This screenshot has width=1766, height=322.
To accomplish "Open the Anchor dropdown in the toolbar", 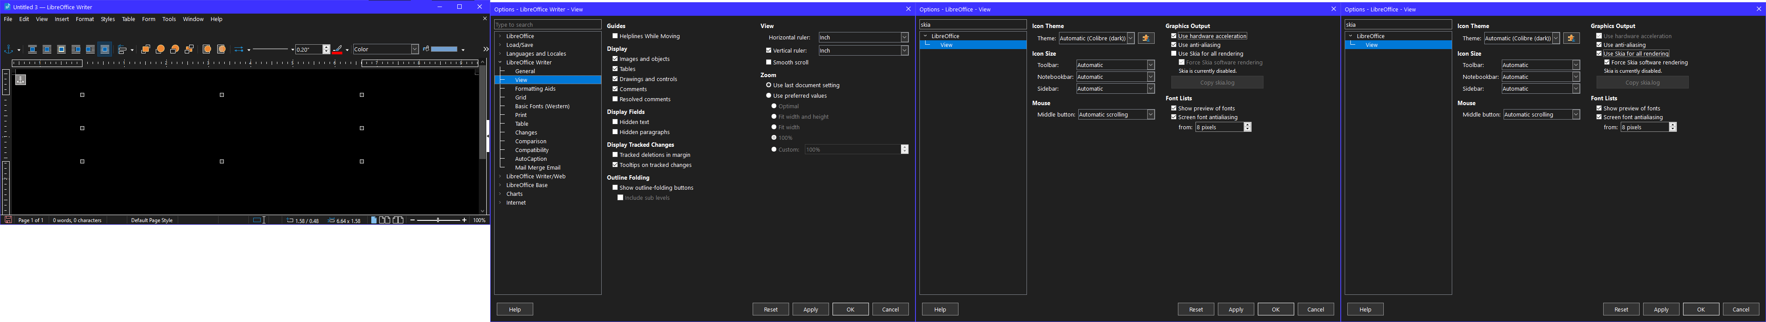I will [x=18, y=50].
